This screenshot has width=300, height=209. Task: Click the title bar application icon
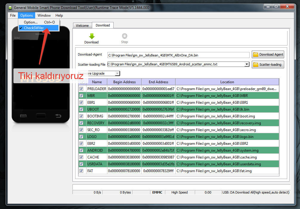point(10,8)
